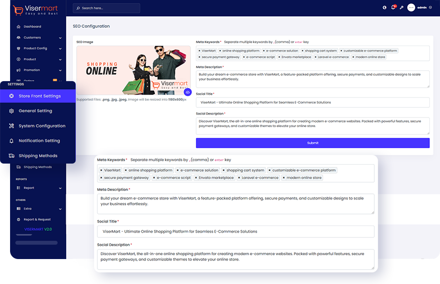Screen dimensions: 440x284
Task: Click Meta Description textarea in upper SEO form
Action: pos(312,79)
